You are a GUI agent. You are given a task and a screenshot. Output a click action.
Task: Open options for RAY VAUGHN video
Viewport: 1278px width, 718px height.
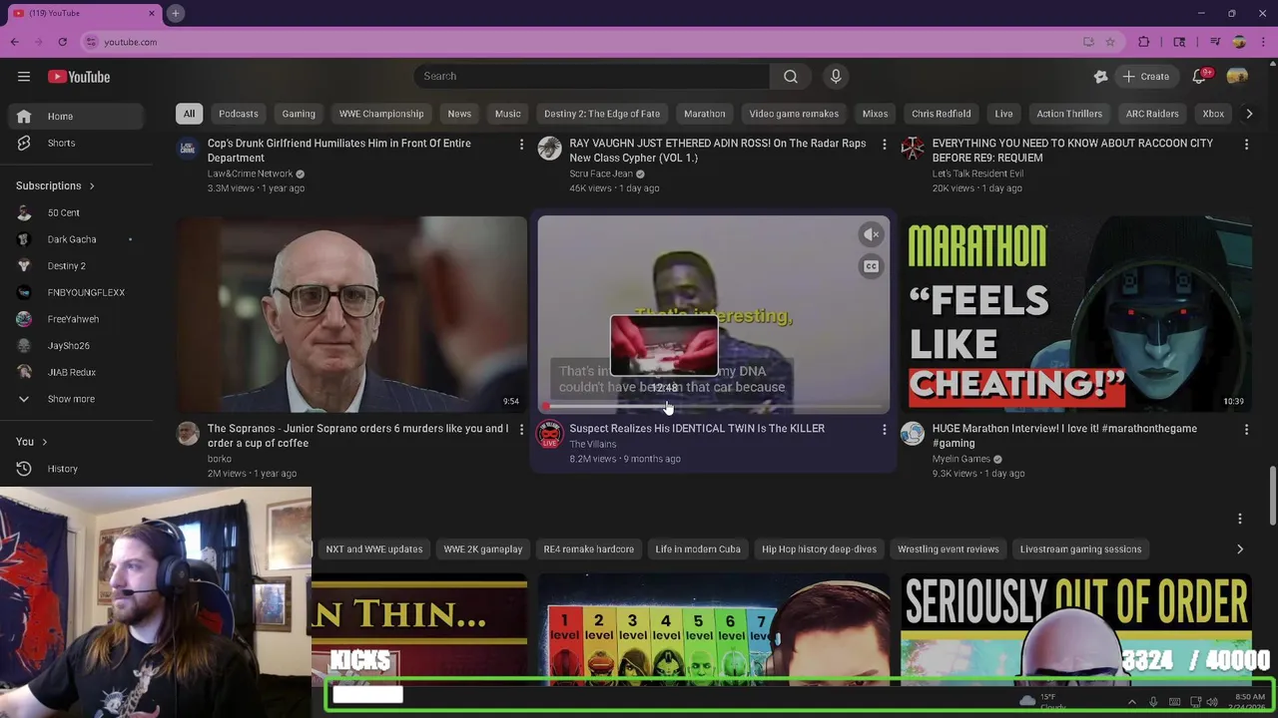tap(884, 145)
